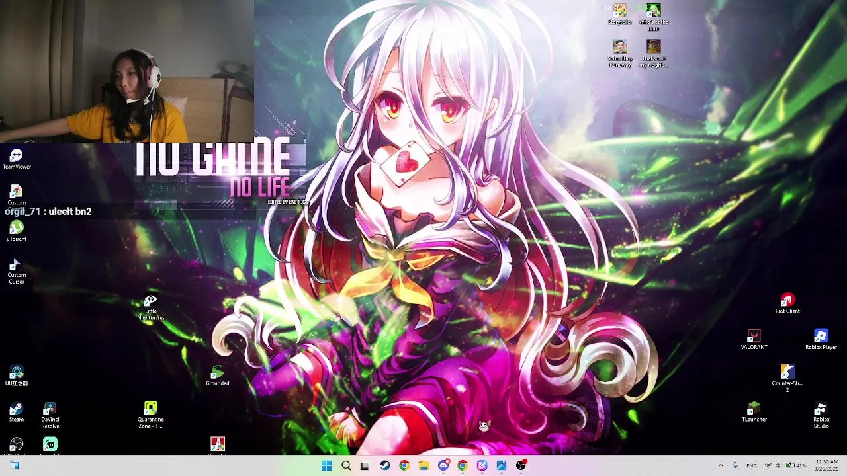Screen dimensions: 847x476
Task: Click the chat message from orgil_71
Action: [48, 212]
